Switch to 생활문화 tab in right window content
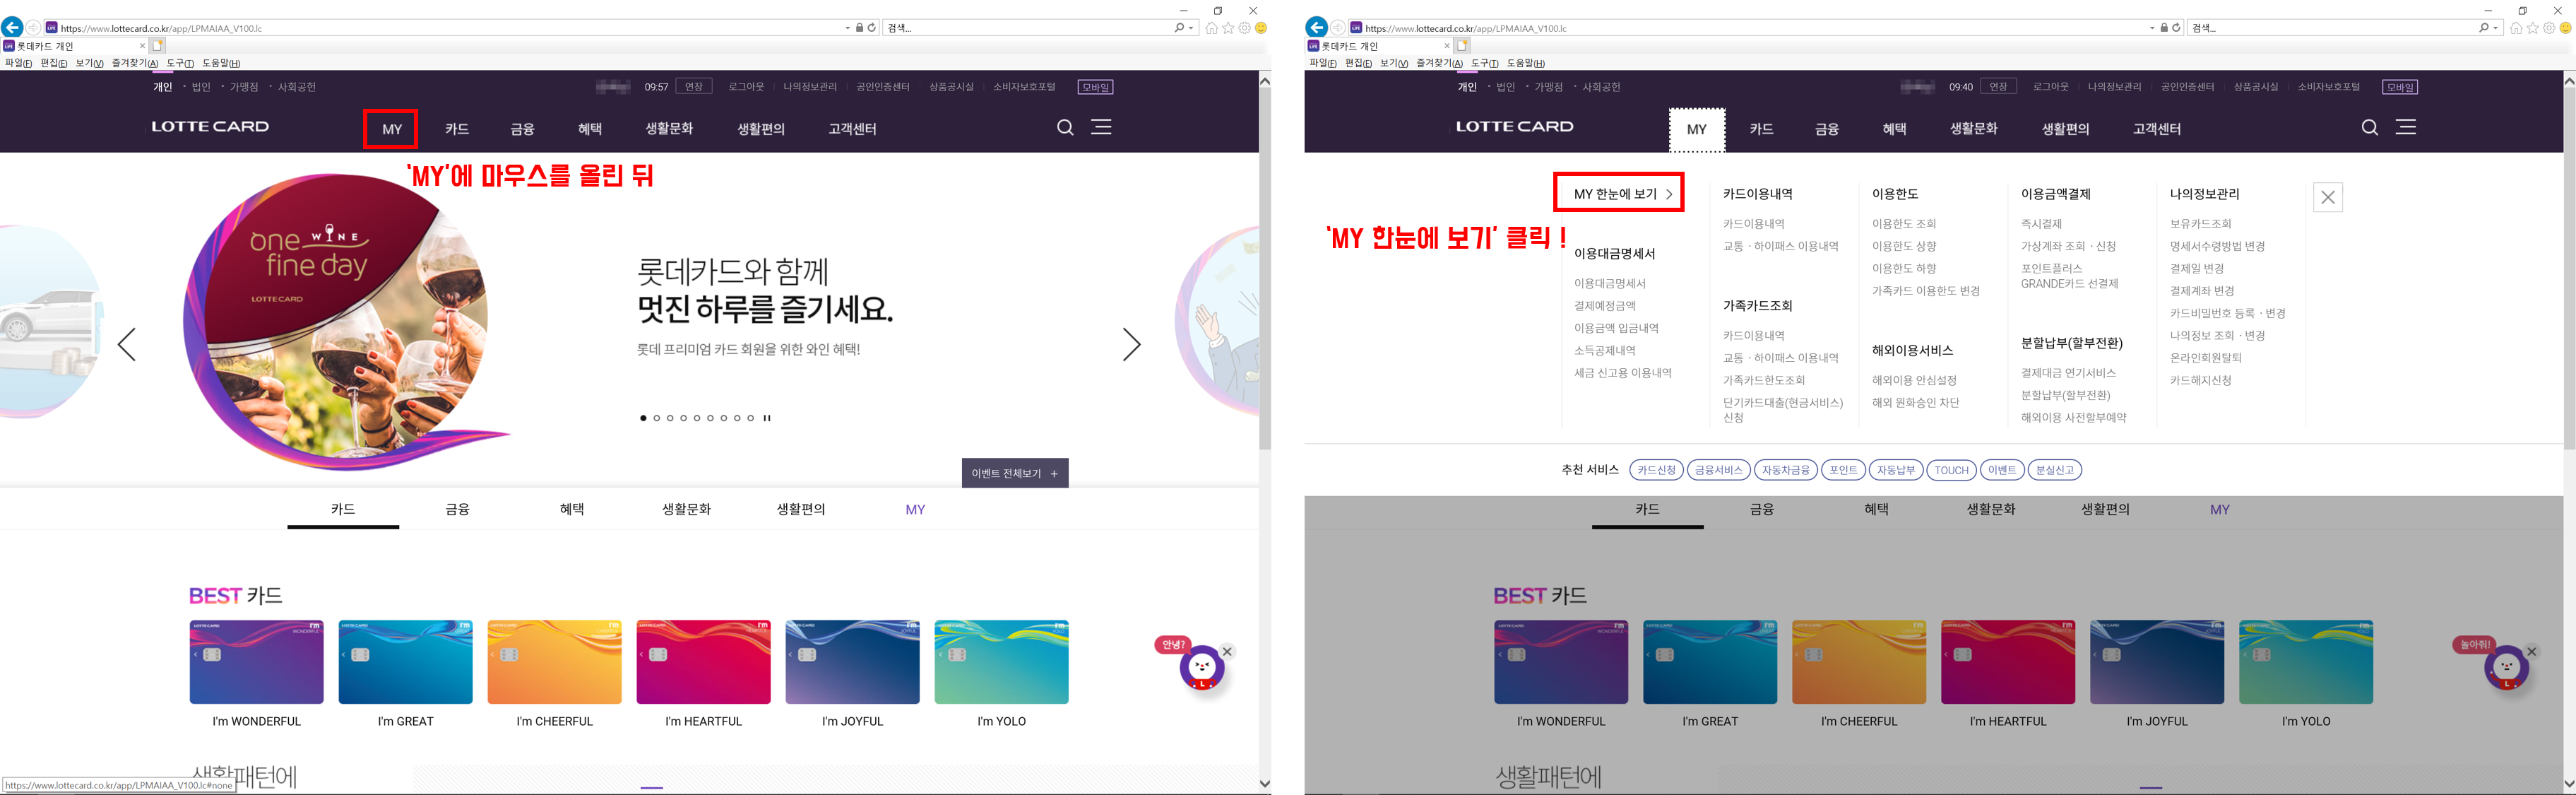 (x=1990, y=509)
